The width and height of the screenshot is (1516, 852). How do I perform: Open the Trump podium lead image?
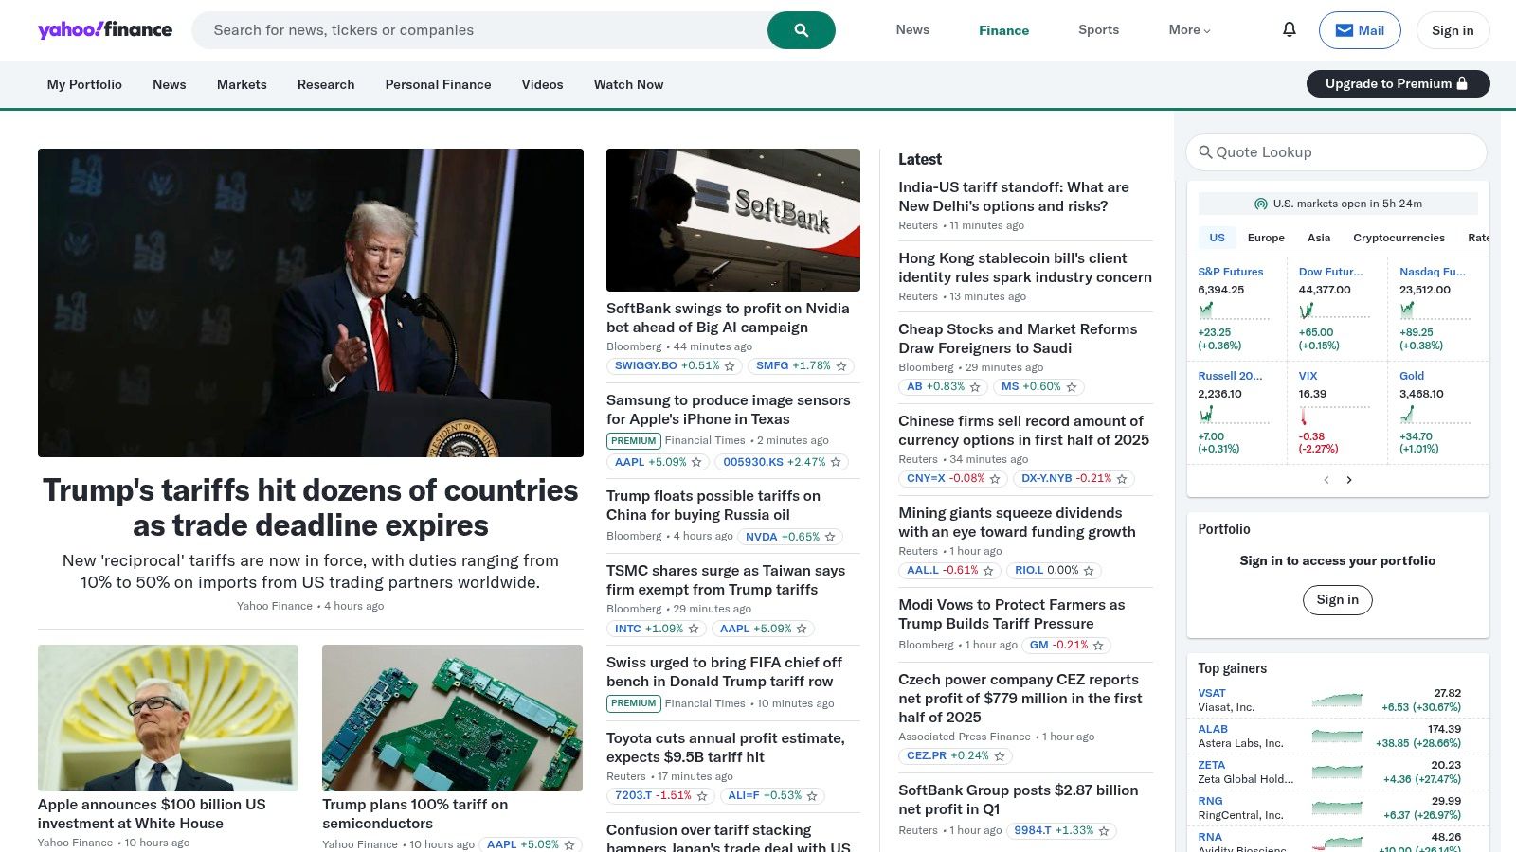click(x=311, y=303)
